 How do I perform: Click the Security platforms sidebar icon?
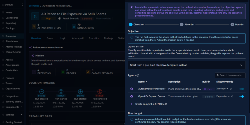click(3, 102)
